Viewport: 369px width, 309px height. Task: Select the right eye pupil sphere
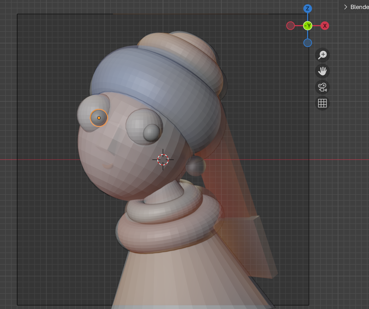152,133
